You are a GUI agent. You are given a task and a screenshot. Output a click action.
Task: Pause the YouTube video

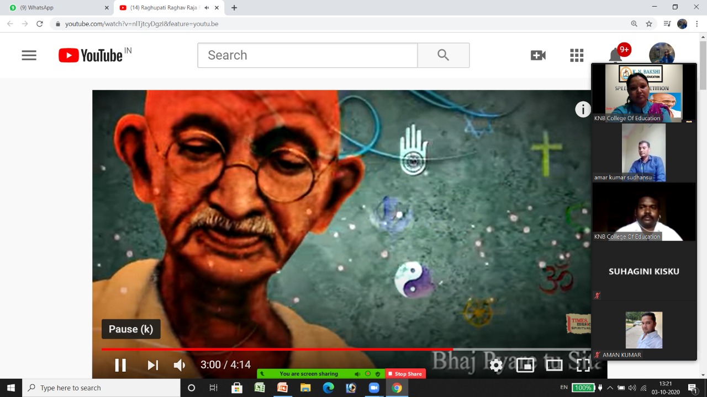point(120,365)
